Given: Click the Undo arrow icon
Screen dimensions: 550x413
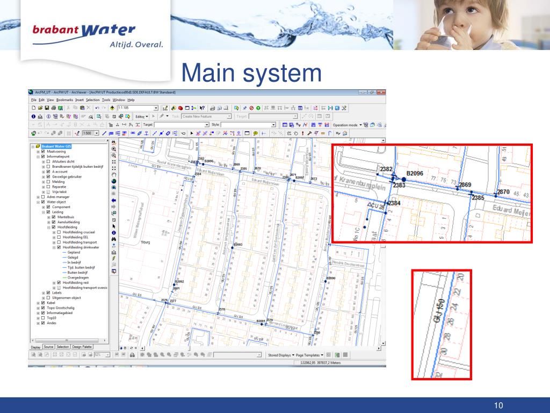Looking at the screenshot, I should tap(97, 108).
